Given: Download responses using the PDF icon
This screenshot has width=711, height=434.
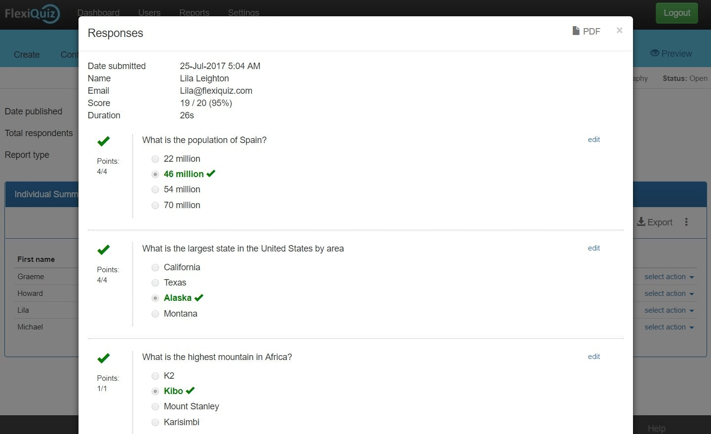Looking at the screenshot, I should point(576,31).
